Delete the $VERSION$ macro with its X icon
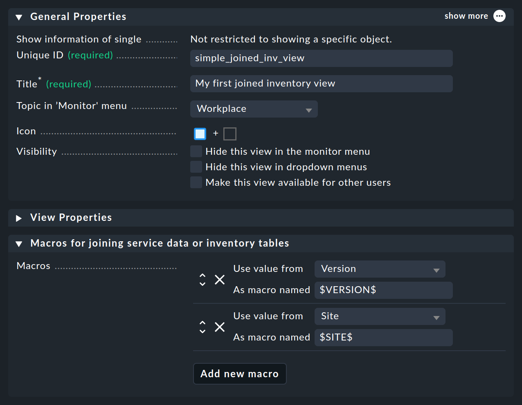Image resolution: width=522 pixels, height=405 pixels. tap(219, 280)
